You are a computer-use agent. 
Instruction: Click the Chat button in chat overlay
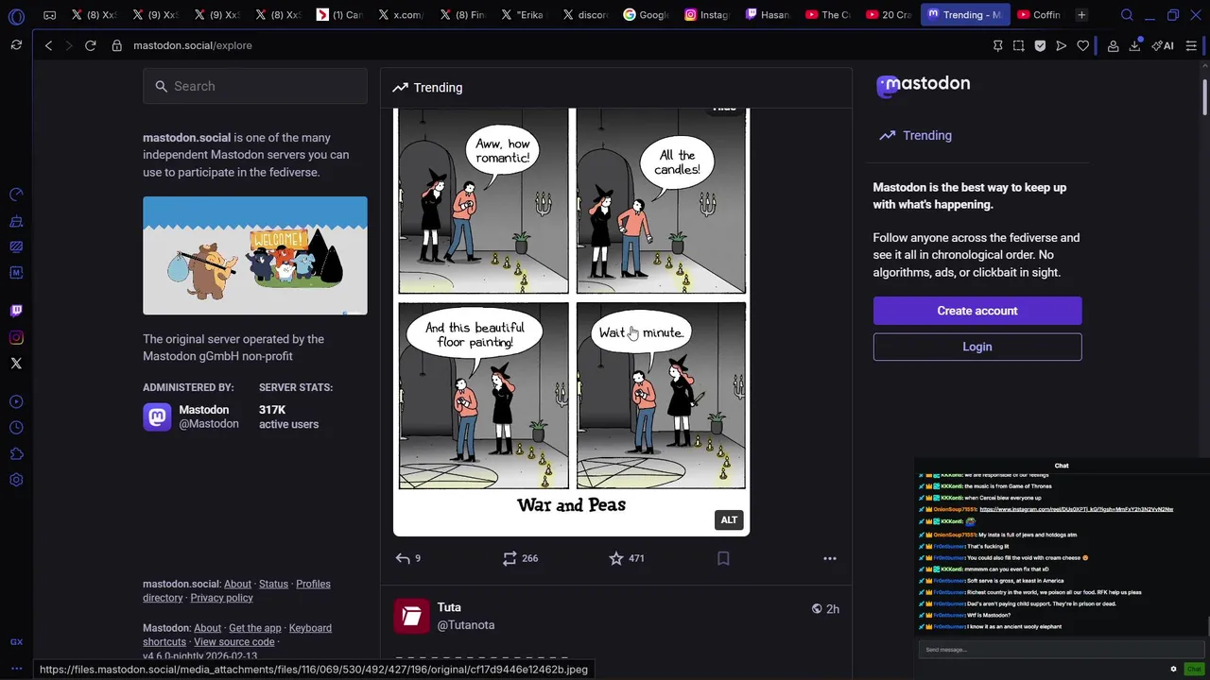[1194, 670]
